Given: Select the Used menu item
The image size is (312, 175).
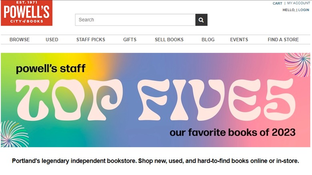Looking at the screenshot, I should click(x=52, y=40).
